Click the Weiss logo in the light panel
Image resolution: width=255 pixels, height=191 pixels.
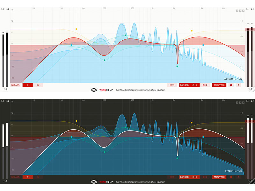pos(94,90)
